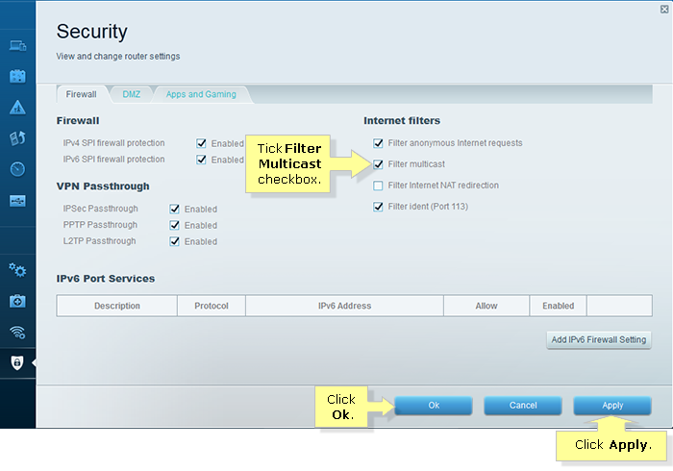Click the IPv6 Port Services heading
The image size is (673, 471).
pos(106,279)
